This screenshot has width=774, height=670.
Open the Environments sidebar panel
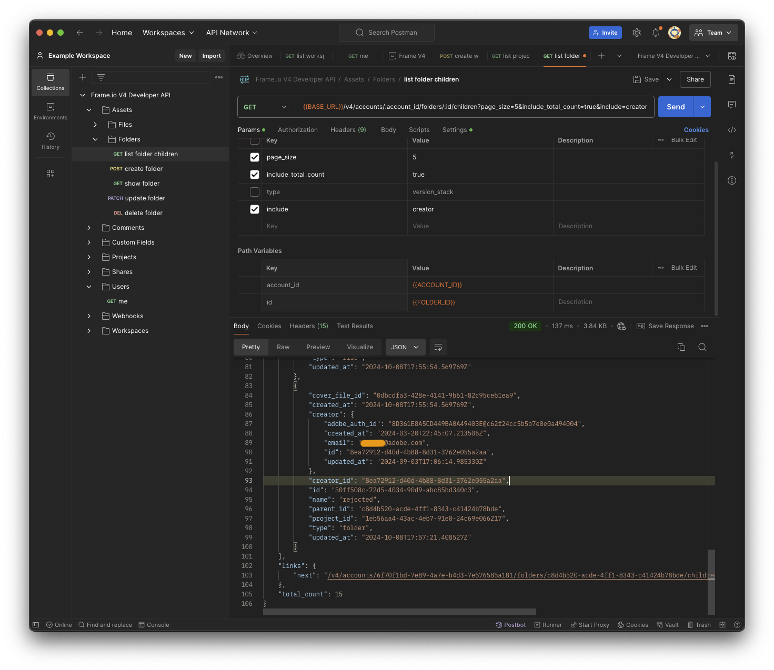pyautogui.click(x=51, y=111)
